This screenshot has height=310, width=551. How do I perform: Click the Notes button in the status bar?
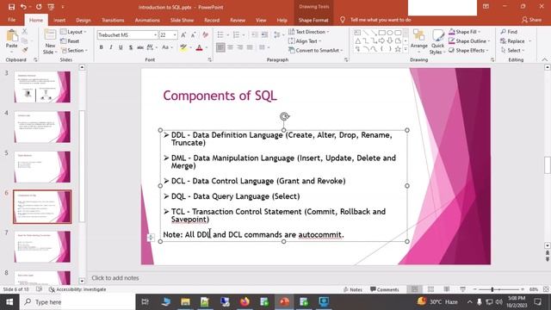point(353,289)
